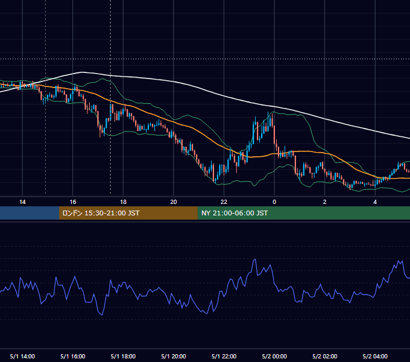410x362 pixels.
Task: Click the NY 21:00-06:00 JST session band
Action: pyautogui.click(x=303, y=213)
